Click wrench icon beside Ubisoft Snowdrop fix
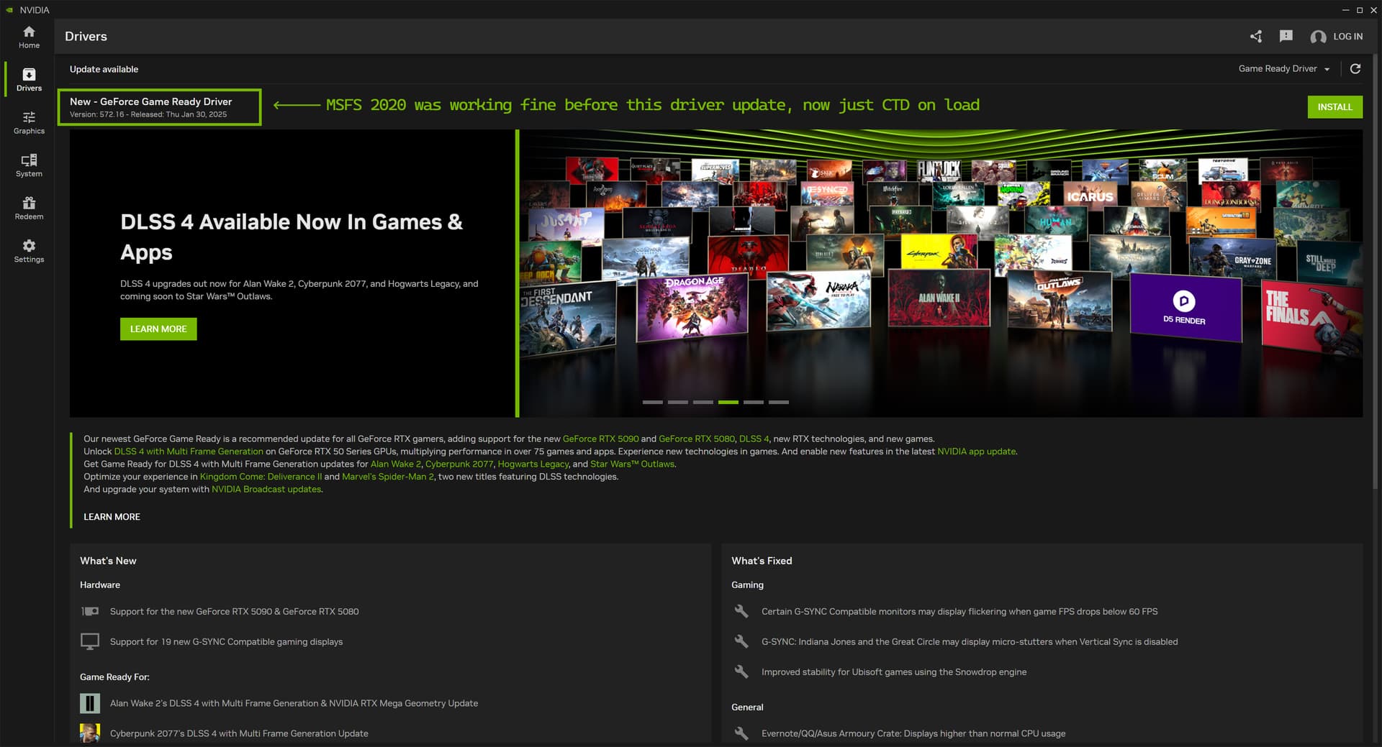Image resolution: width=1382 pixels, height=747 pixels. pos(741,672)
